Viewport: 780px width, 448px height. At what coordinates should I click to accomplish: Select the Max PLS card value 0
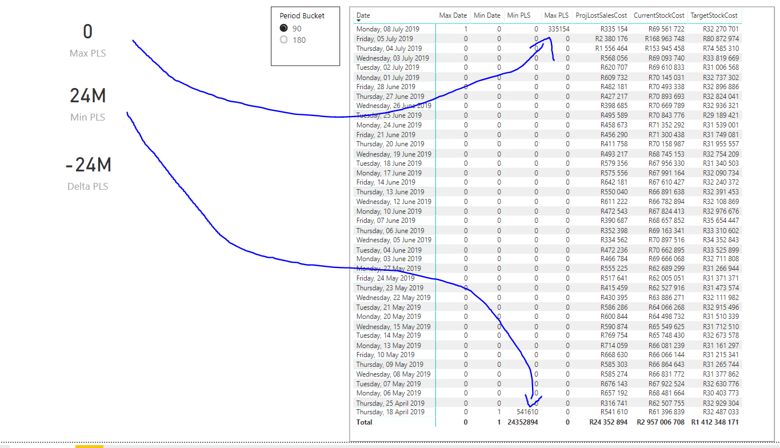coord(87,32)
